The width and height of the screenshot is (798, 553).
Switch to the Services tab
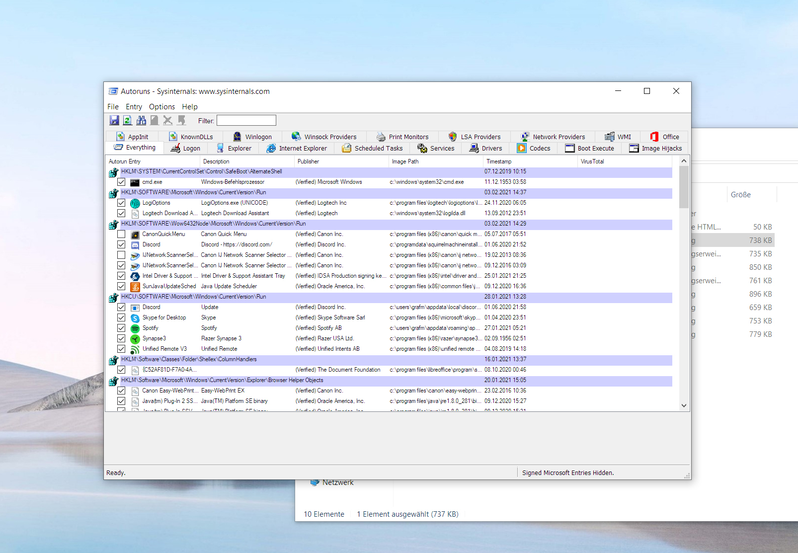click(x=436, y=149)
